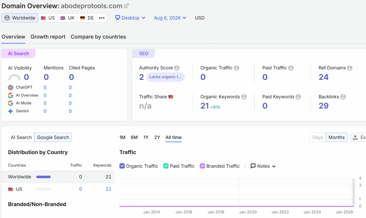This screenshot has height=218, width=366.
Task: Click the Google icon beside AI Overview
Action: (x=10, y=95)
